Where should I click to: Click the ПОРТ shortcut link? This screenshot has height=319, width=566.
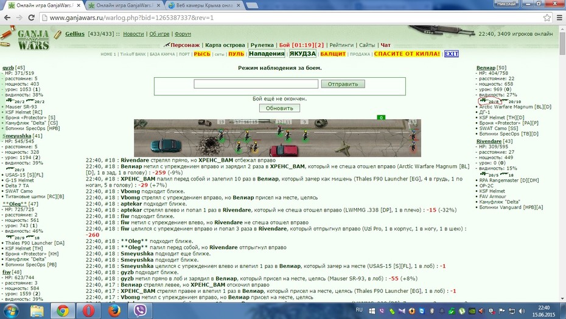tap(184, 54)
